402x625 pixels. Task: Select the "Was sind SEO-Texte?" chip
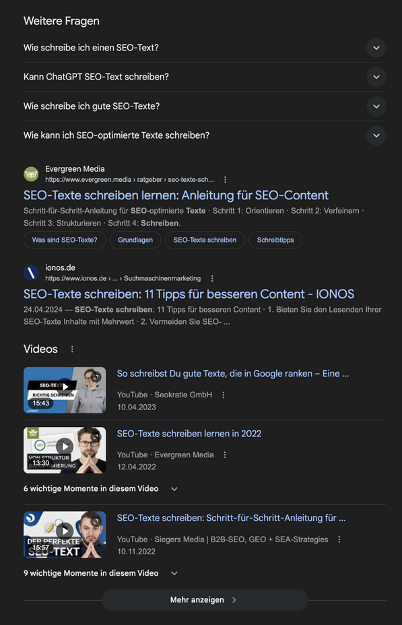[x=65, y=240]
